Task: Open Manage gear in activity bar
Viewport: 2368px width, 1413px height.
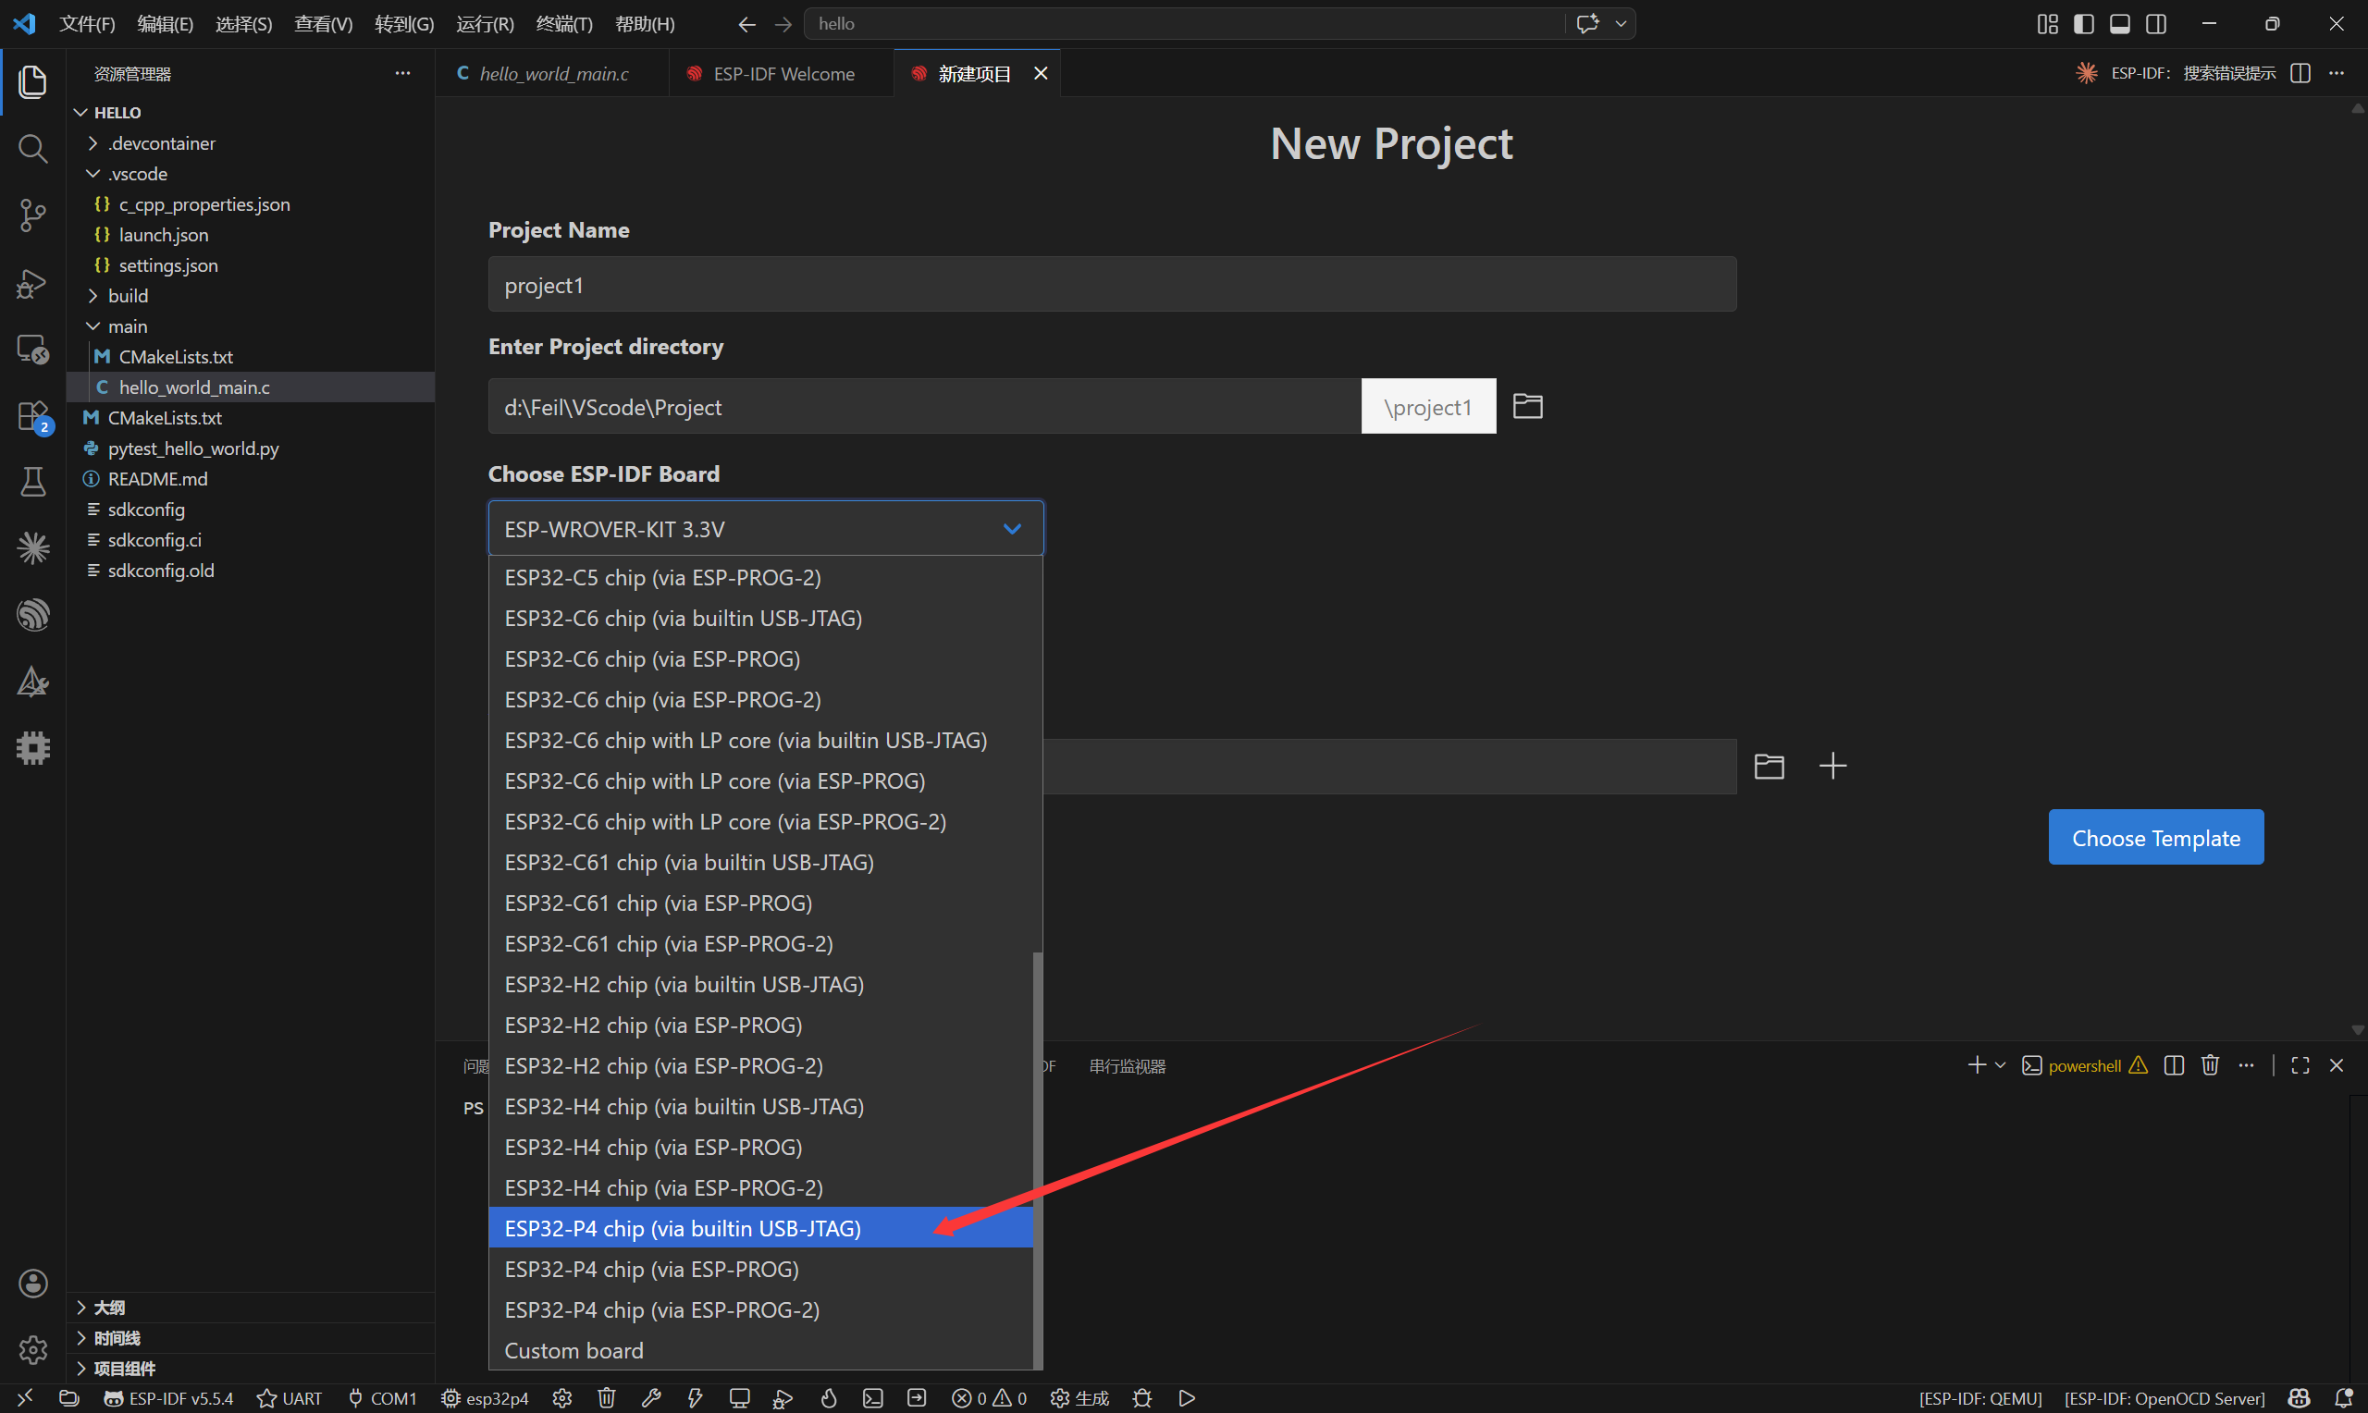Action: [x=32, y=1349]
